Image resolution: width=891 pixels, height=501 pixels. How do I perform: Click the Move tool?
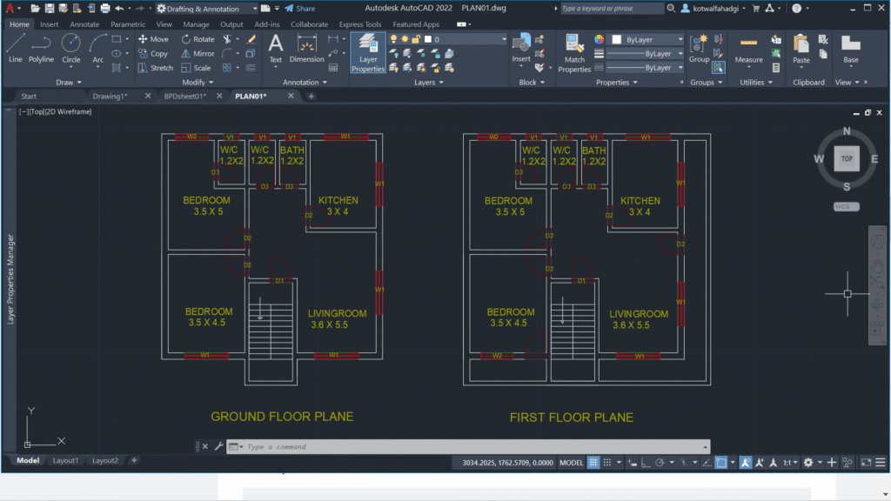(x=153, y=39)
